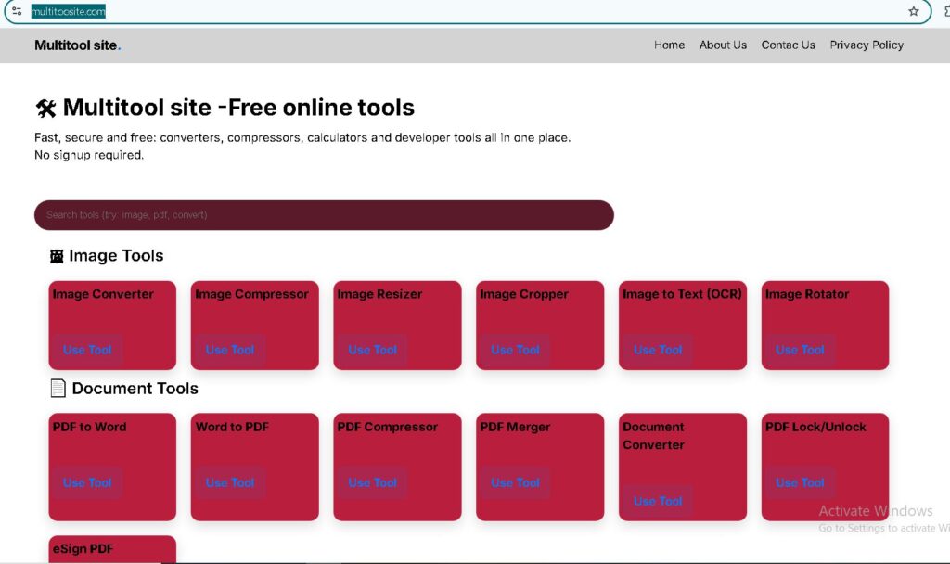Screen dimensions: 950x564
Task: Open the PDF Merger tool
Action: pyautogui.click(x=515, y=482)
